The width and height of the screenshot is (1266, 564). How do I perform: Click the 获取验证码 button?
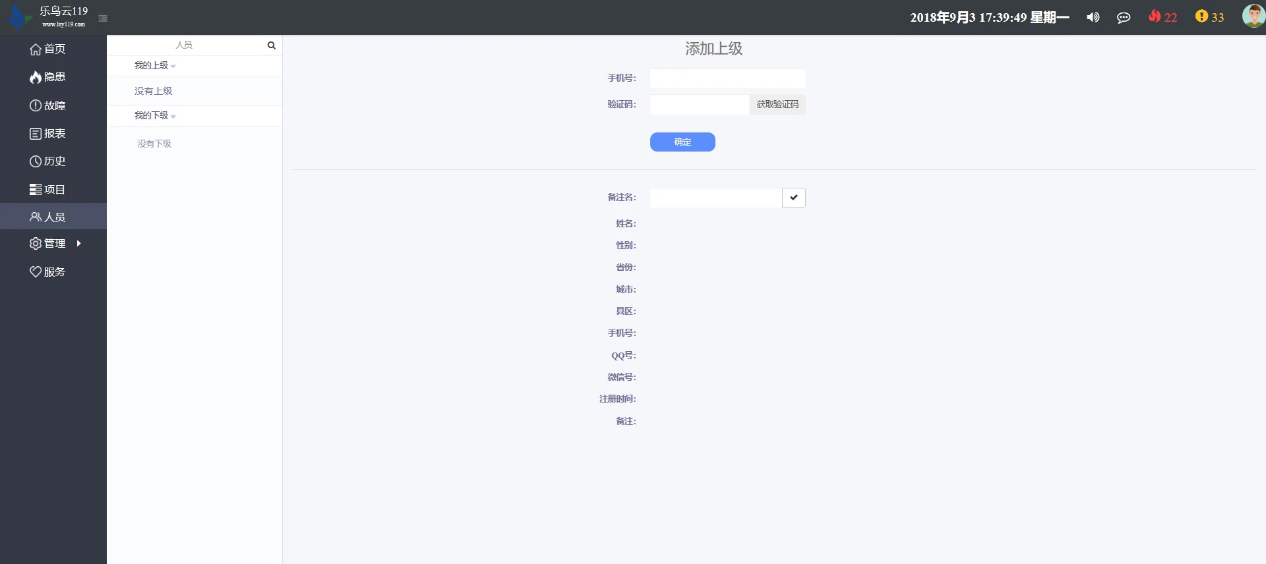click(x=777, y=105)
